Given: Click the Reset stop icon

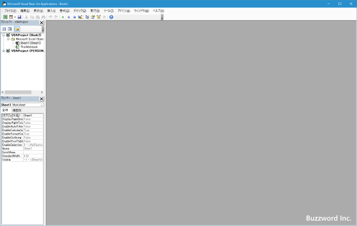Looking at the screenshot, I should coord(75,17).
